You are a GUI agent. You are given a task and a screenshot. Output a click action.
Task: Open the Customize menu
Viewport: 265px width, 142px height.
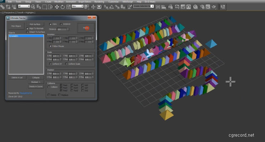click(x=113, y=2)
